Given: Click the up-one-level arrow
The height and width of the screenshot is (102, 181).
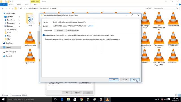Looking at the screenshot, I should [12, 8].
